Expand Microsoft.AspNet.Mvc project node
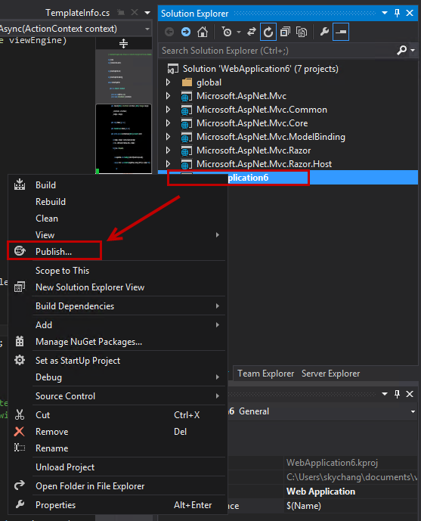The image size is (421, 521). 168,96
